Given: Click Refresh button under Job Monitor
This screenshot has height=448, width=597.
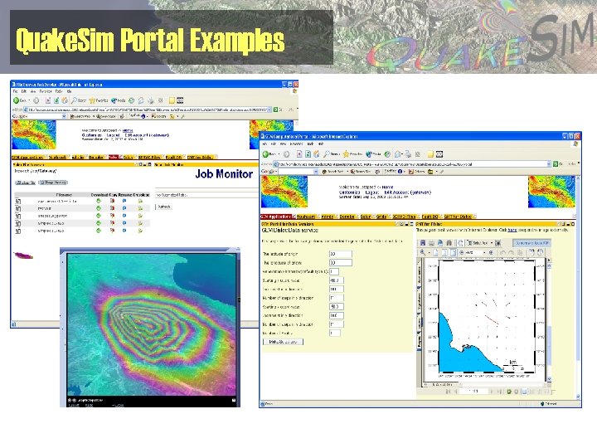Looking at the screenshot, I should pyautogui.click(x=163, y=207).
